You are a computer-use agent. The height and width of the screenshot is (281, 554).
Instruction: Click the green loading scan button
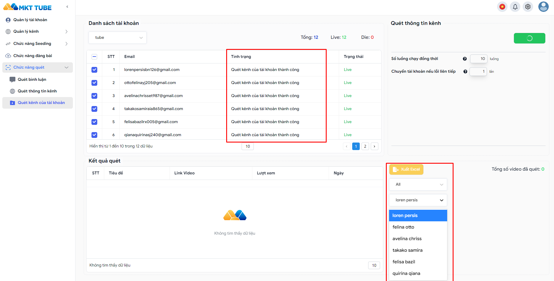(530, 38)
